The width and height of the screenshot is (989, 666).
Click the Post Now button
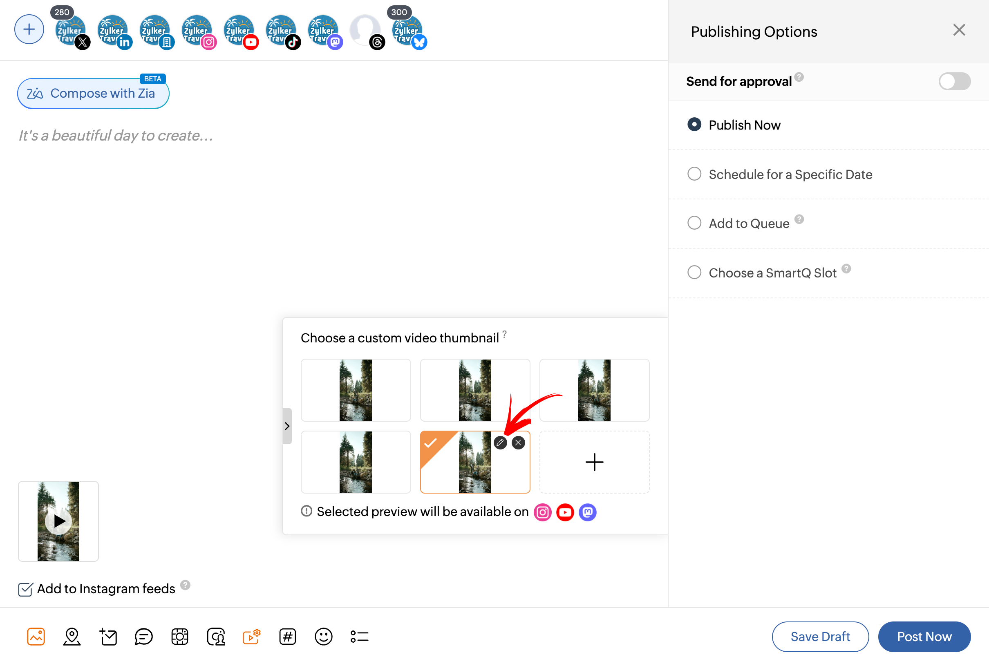[x=924, y=636]
